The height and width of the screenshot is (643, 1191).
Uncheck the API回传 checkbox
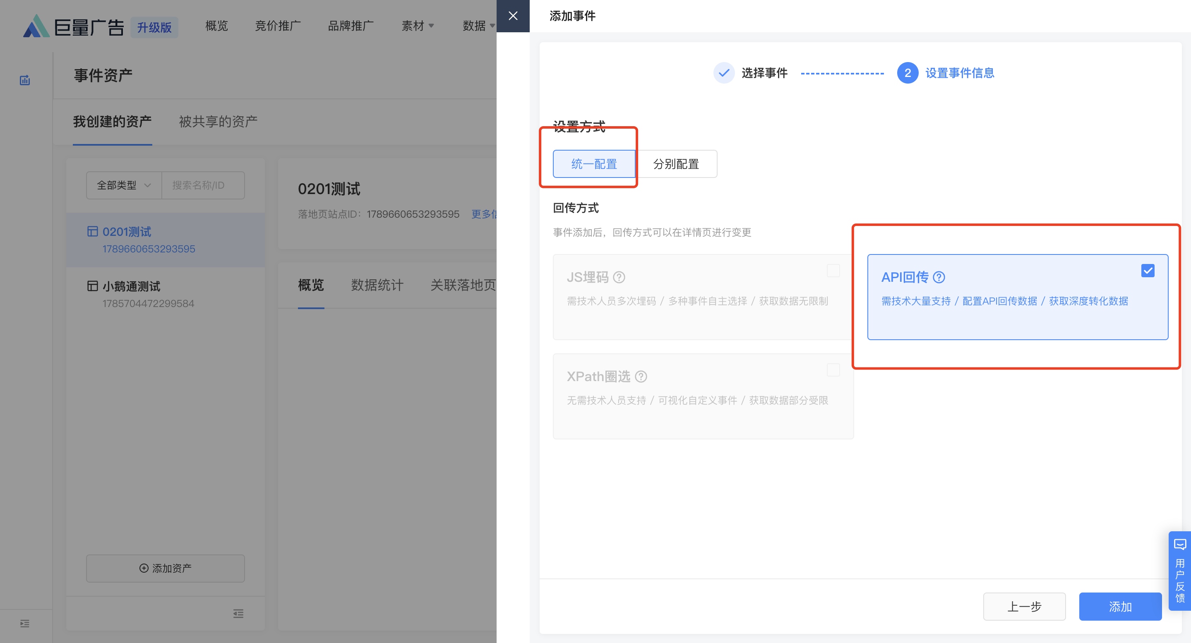pyautogui.click(x=1148, y=271)
